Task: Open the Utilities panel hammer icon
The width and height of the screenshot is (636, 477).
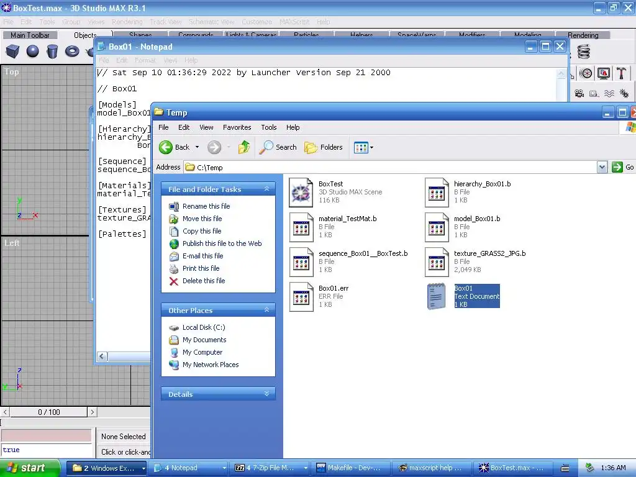Action: [621, 73]
